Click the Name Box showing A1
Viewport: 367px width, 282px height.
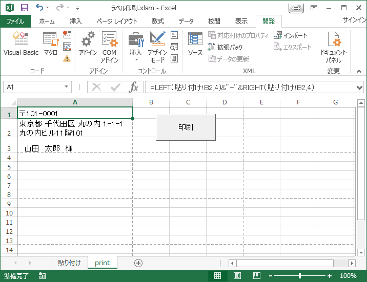click(33, 87)
